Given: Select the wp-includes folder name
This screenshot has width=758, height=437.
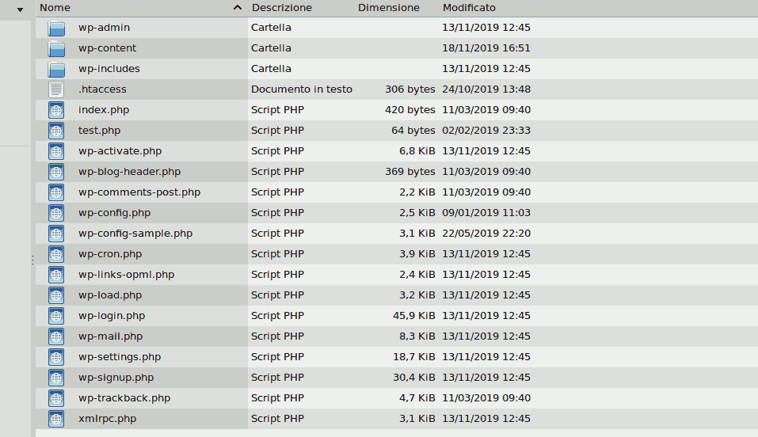Looking at the screenshot, I should click(x=109, y=69).
